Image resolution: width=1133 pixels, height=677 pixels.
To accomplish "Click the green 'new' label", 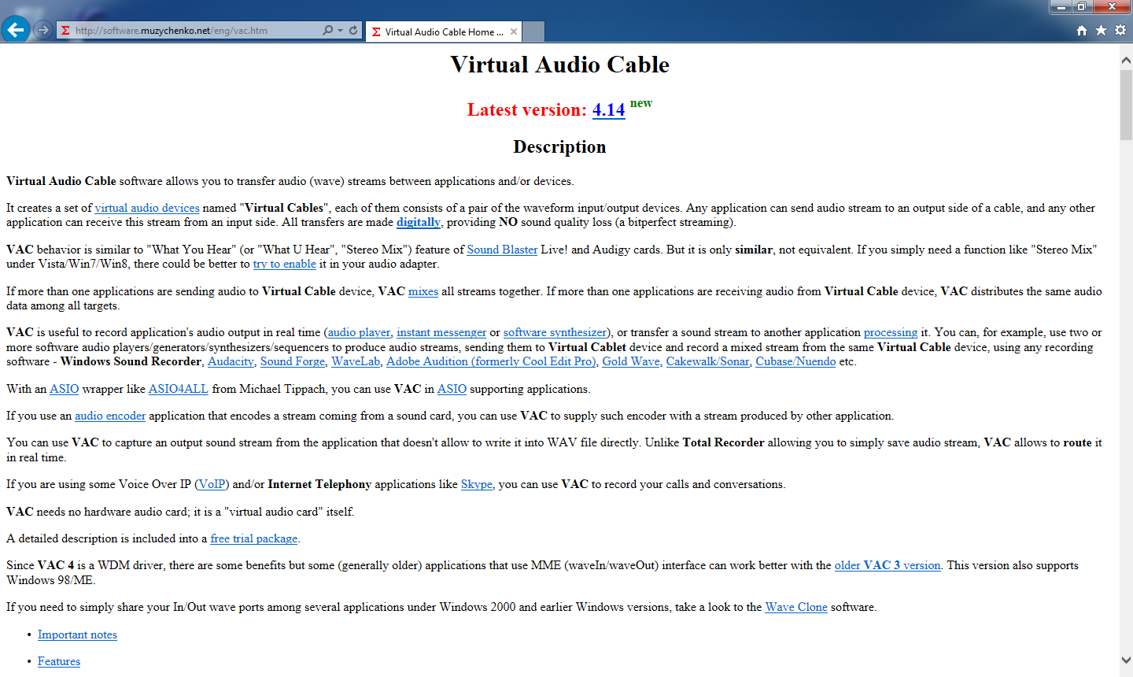I will point(641,103).
